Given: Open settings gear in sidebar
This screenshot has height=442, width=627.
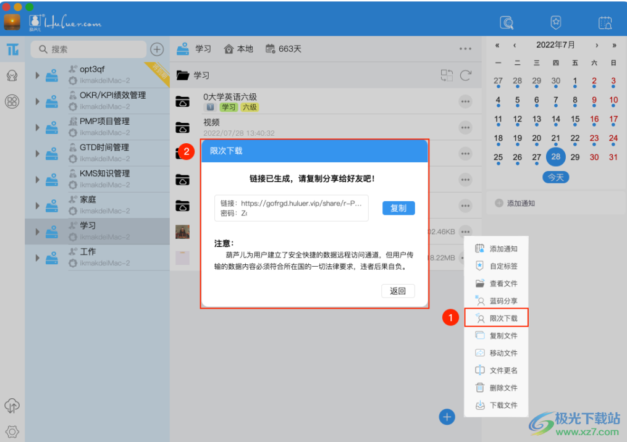Looking at the screenshot, I should (x=12, y=432).
